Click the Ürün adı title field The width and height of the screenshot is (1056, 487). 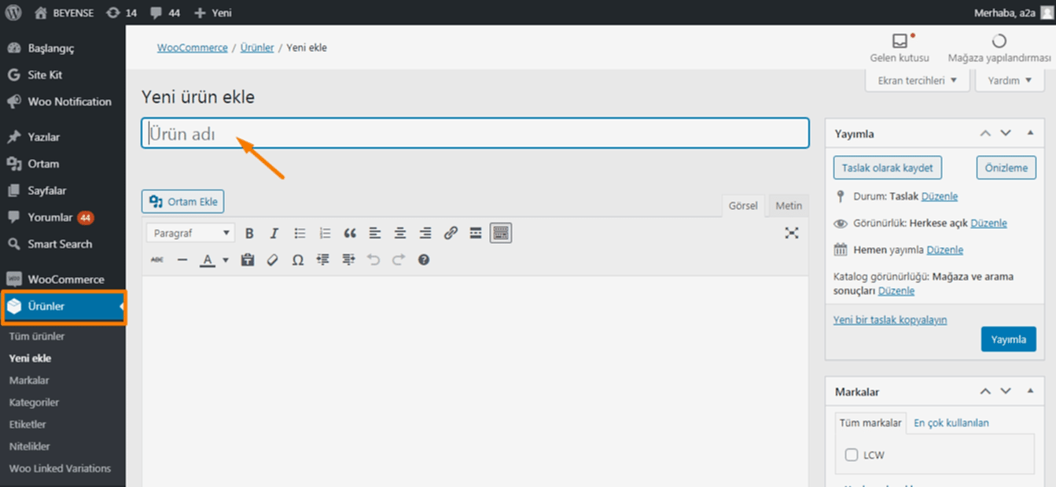click(475, 133)
